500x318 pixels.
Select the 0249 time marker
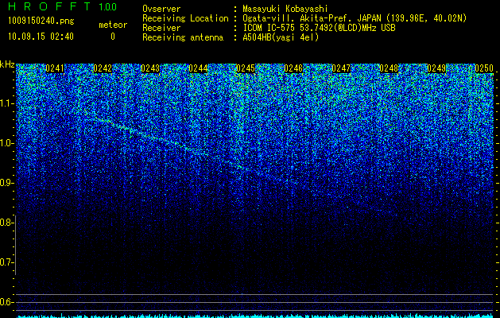[x=436, y=68]
